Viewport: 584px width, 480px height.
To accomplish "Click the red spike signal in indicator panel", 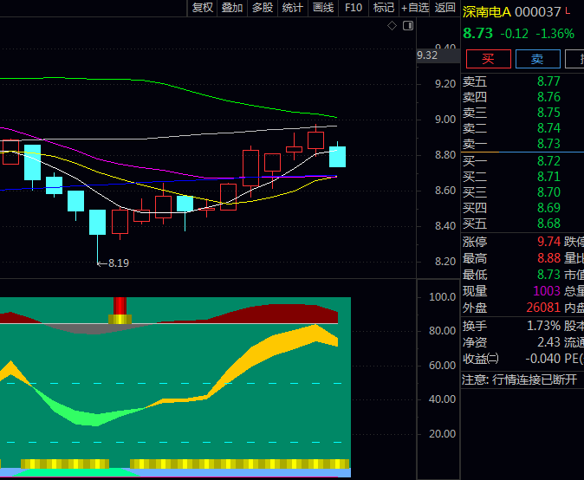I will pos(120,308).
